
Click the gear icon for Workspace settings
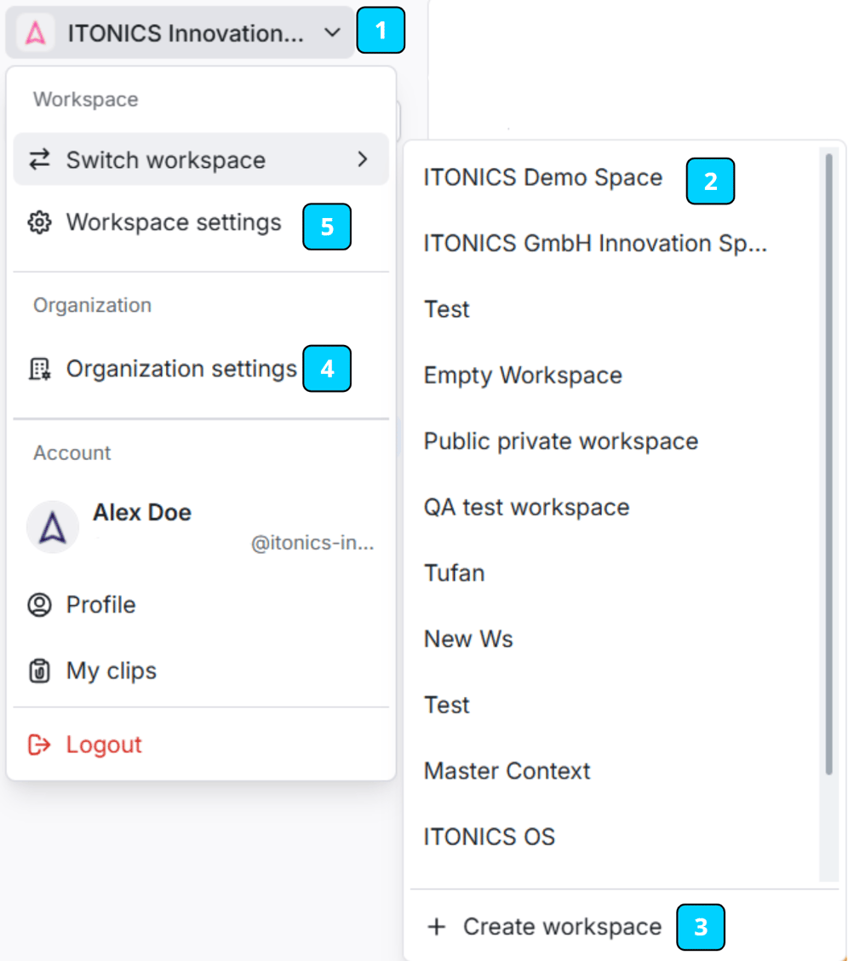(x=40, y=222)
